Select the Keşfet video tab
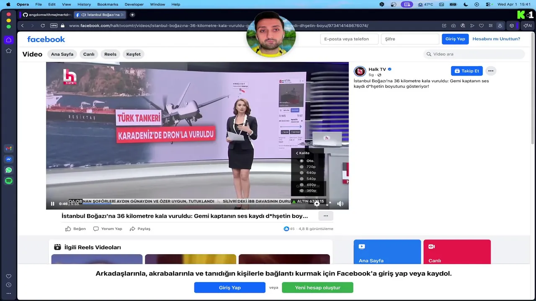This screenshot has height=301, width=536. (134, 54)
